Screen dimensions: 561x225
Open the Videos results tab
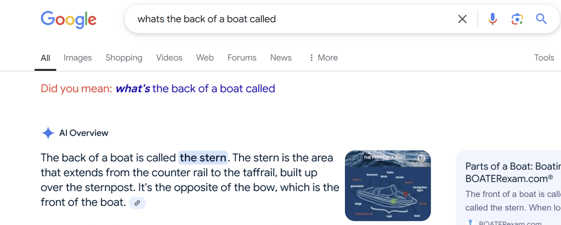(169, 58)
